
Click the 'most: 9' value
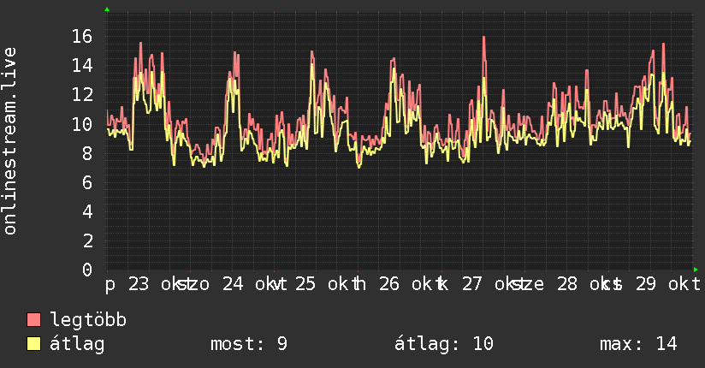[249, 344]
